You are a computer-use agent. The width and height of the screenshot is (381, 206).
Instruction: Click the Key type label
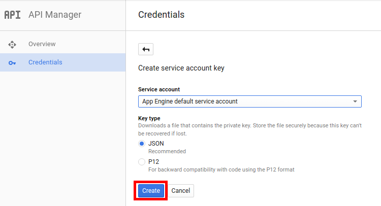pyautogui.click(x=149, y=118)
